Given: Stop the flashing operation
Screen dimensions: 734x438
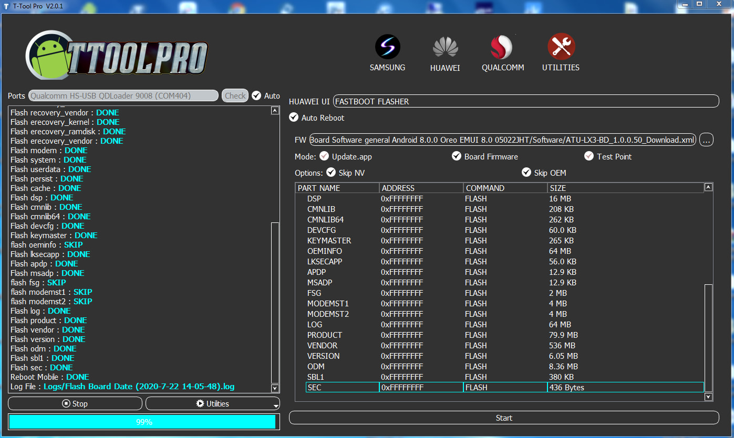Looking at the screenshot, I should (75, 403).
